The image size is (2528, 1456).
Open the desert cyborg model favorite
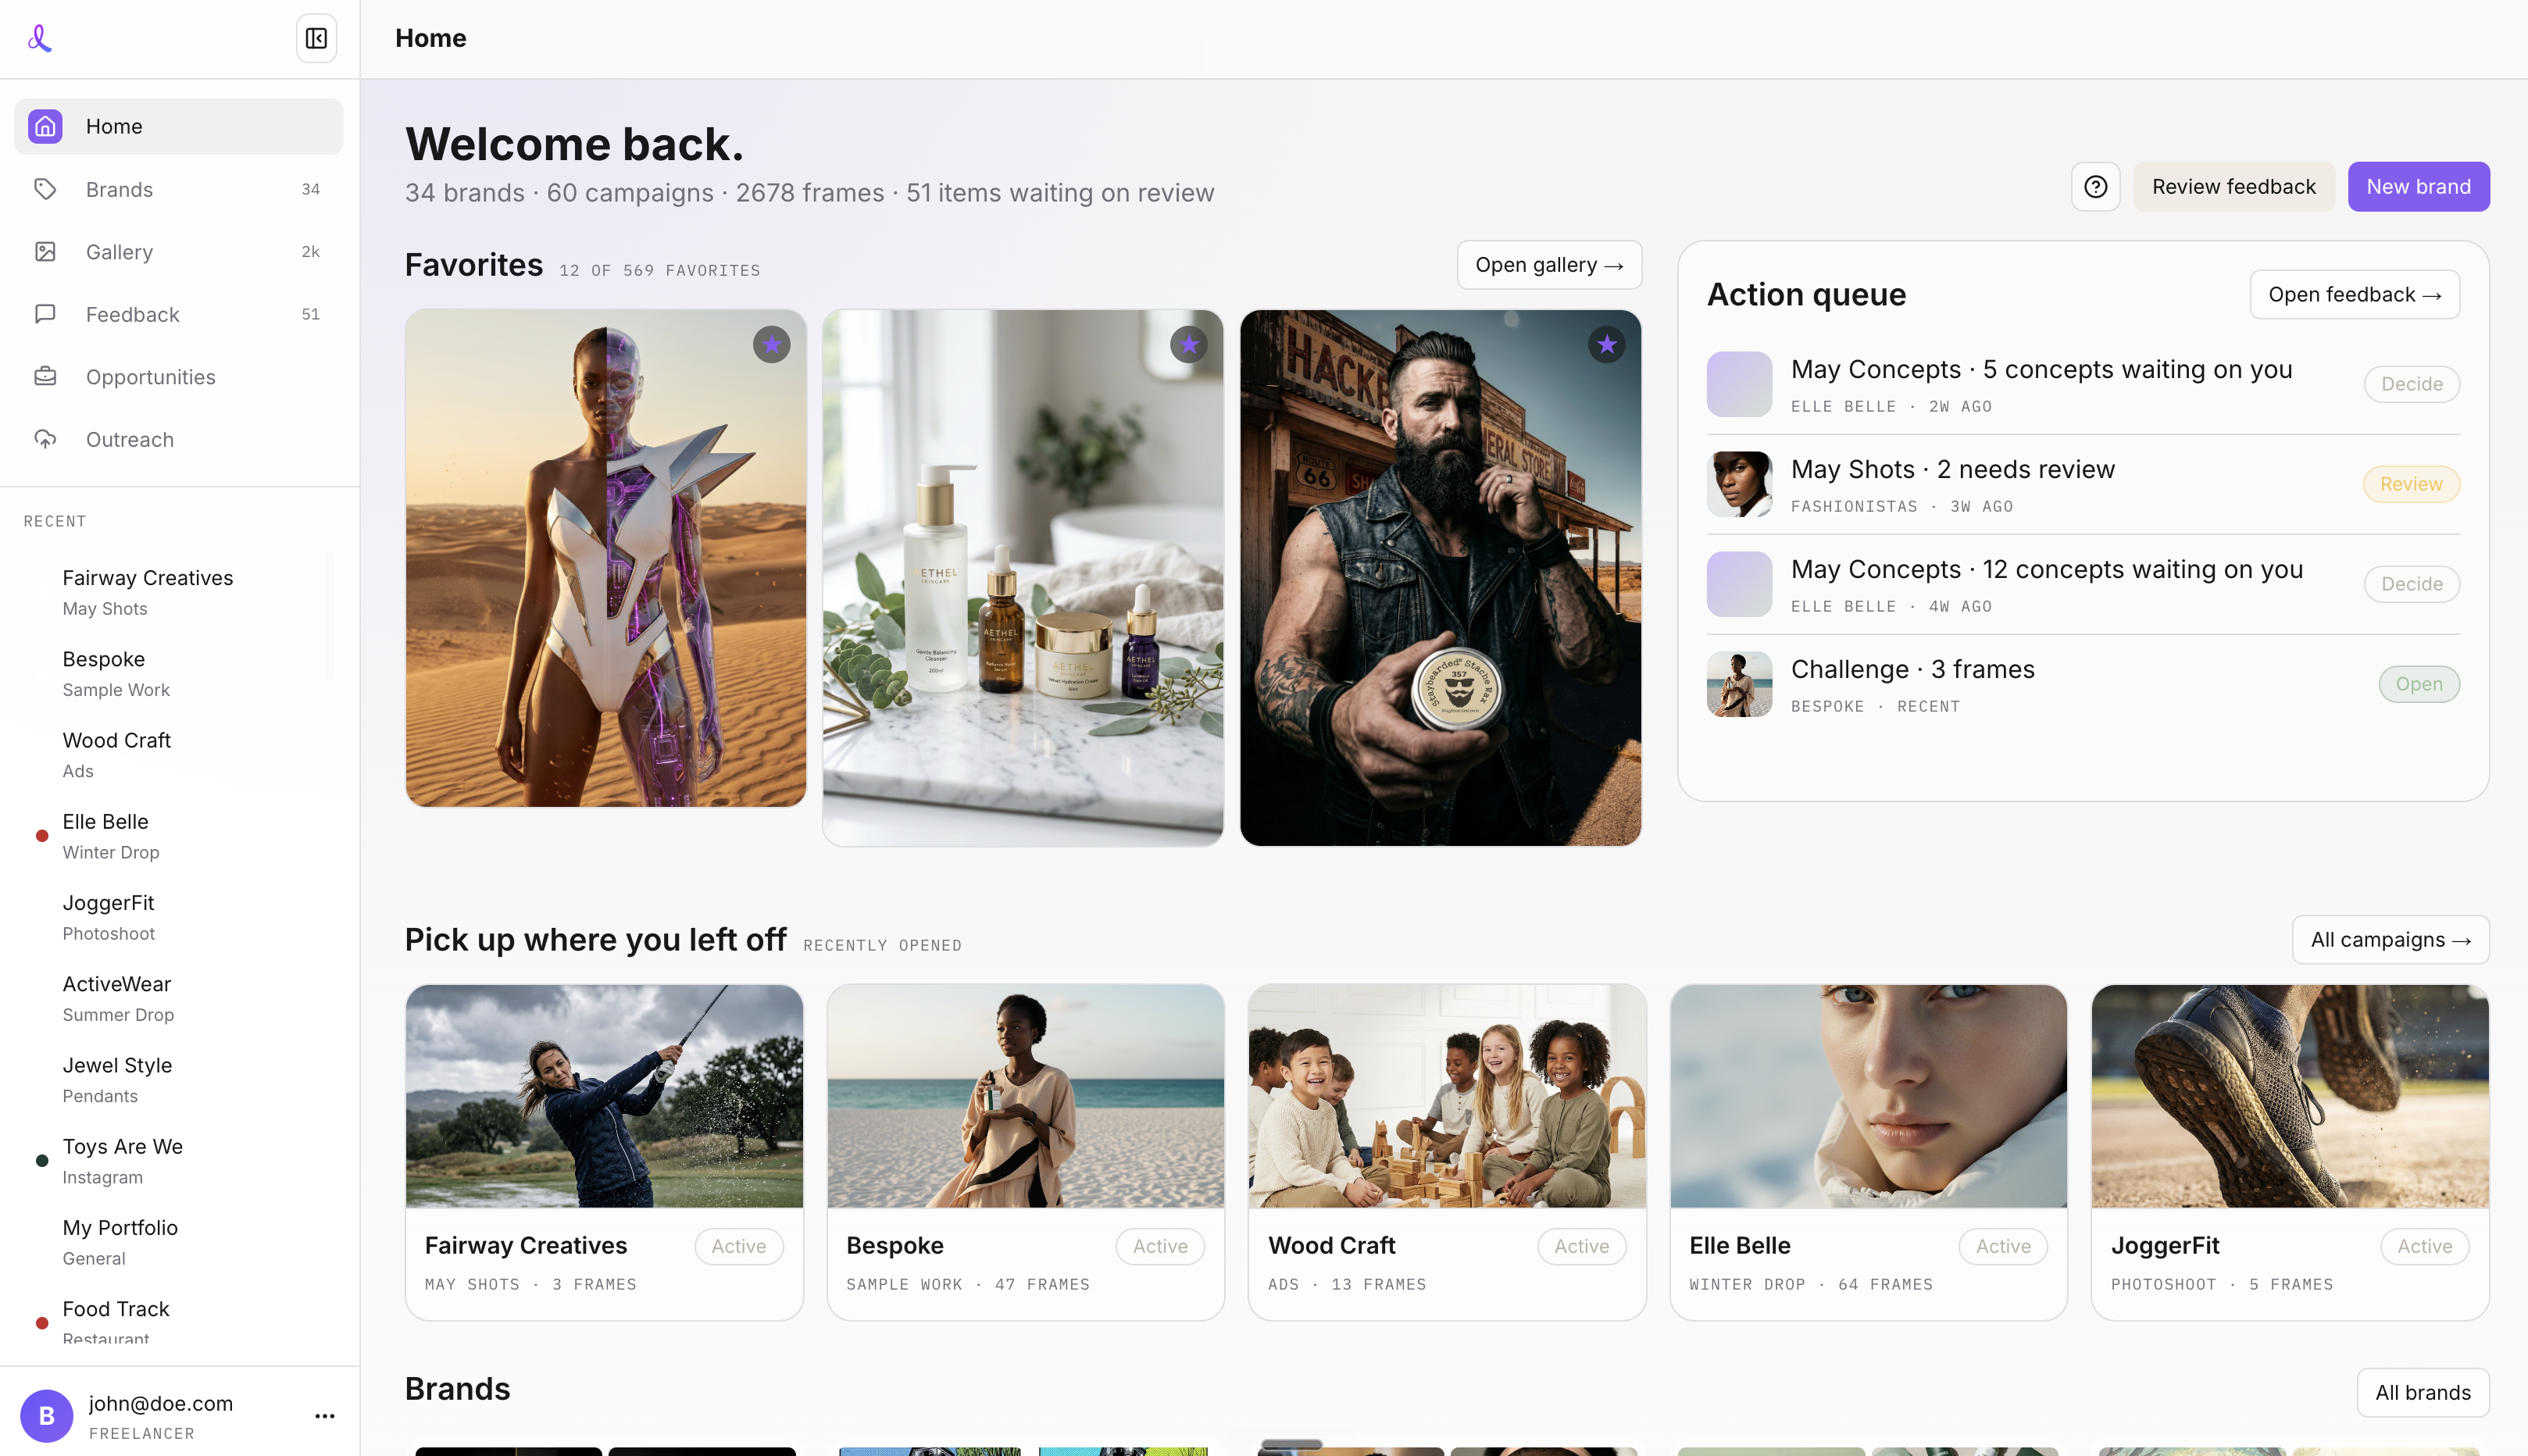(x=605, y=558)
